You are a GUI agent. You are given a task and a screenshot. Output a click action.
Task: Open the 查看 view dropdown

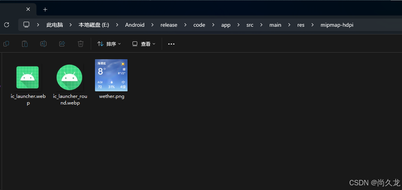point(144,44)
